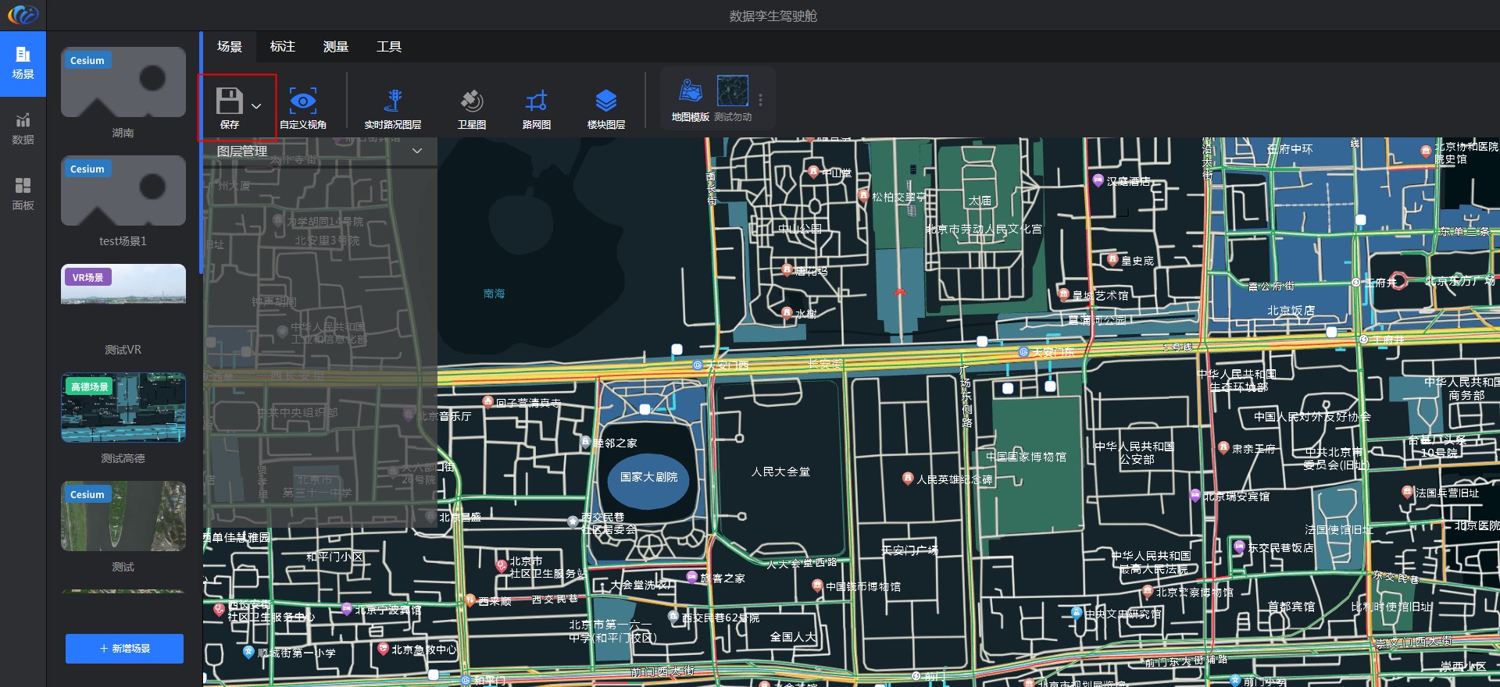Collapse the 图层管理 panel chevron

(x=417, y=151)
